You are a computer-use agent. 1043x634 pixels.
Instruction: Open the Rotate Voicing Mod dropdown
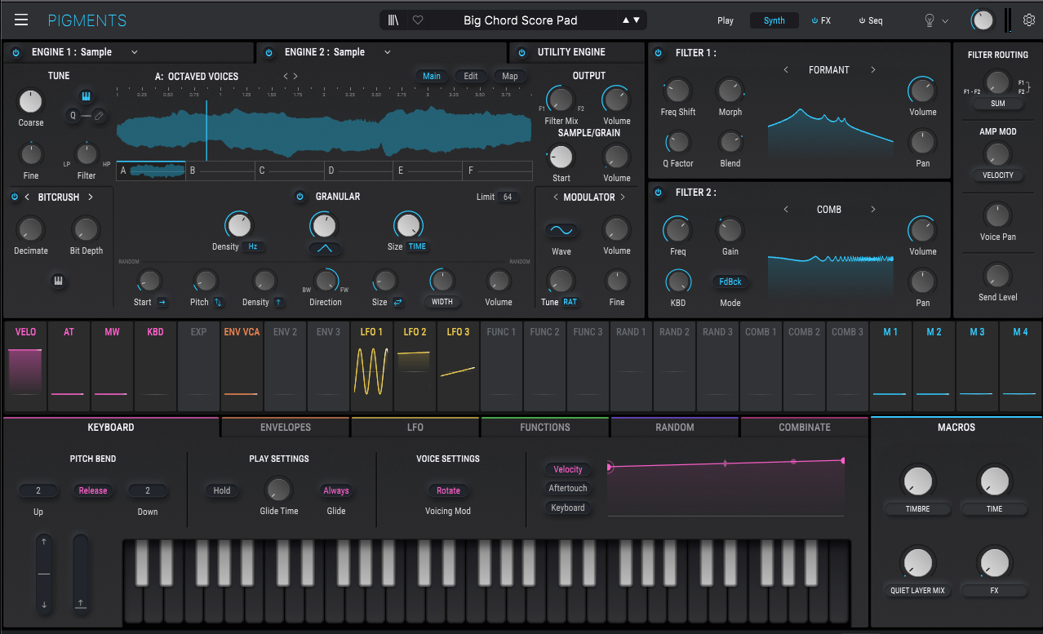point(448,490)
